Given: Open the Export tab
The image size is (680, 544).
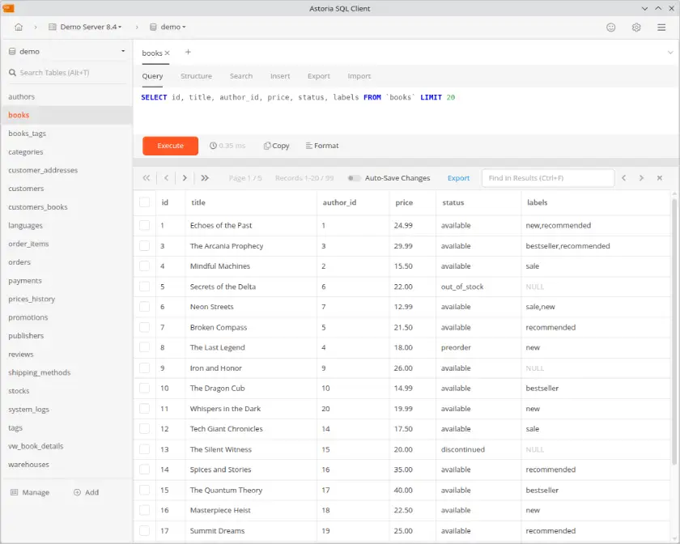Looking at the screenshot, I should point(319,76).
